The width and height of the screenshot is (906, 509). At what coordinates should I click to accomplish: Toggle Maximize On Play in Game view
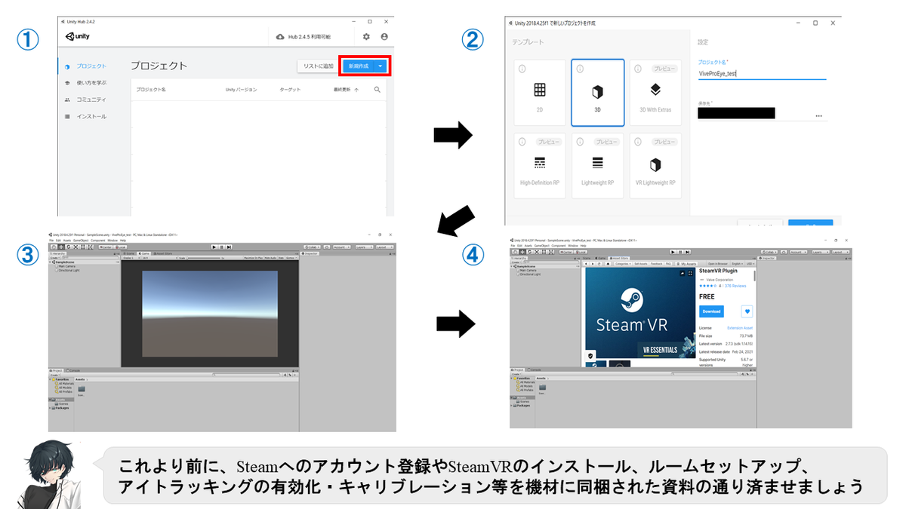pyautogui.click(x=254, y=257)
